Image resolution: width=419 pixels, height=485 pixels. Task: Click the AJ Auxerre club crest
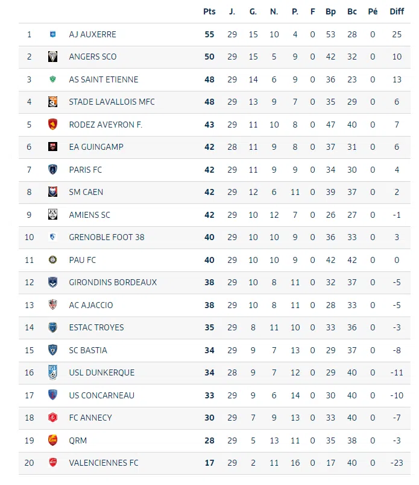click(x=52, y=34)
